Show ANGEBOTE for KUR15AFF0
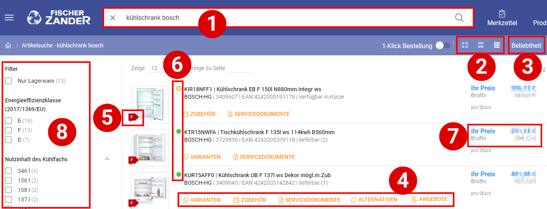 click(x=429, y=199)
